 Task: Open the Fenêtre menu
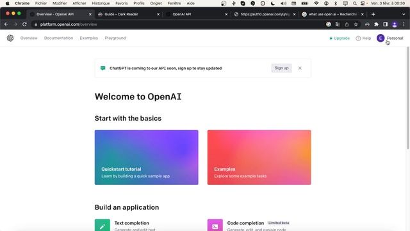174,3
